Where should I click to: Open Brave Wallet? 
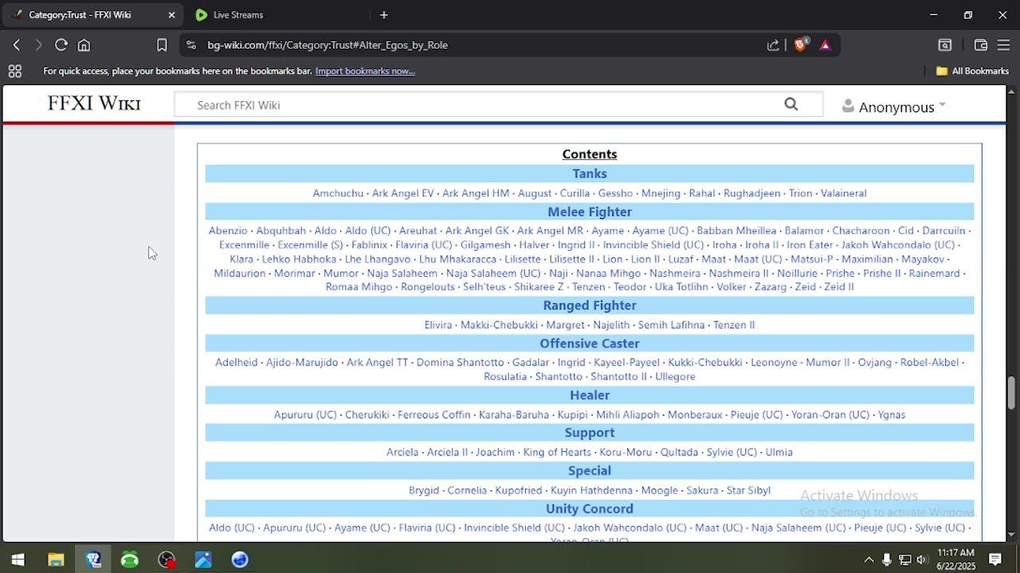(981, 45)
